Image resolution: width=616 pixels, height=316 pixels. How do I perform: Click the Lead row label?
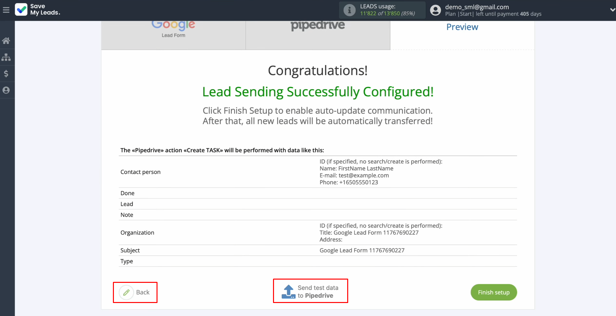[x=127, y=204]
